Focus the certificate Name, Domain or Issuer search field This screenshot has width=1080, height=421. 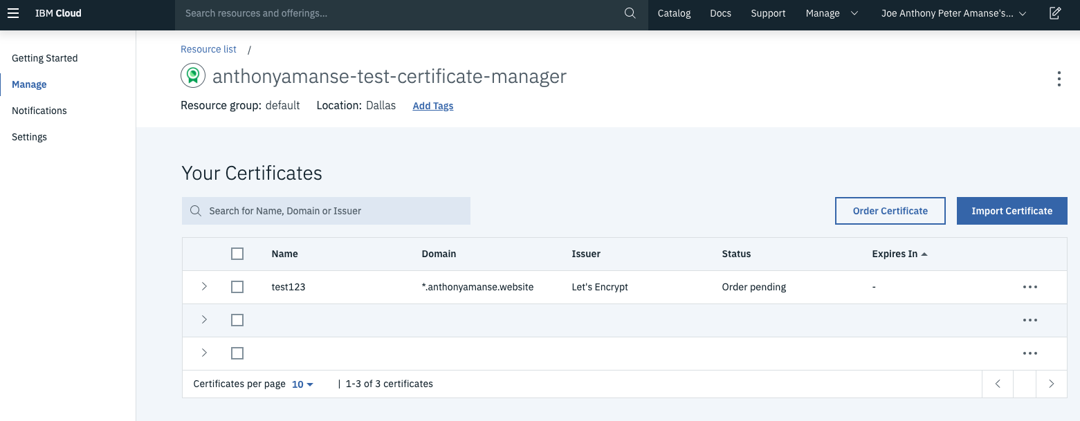pos(326,211)
